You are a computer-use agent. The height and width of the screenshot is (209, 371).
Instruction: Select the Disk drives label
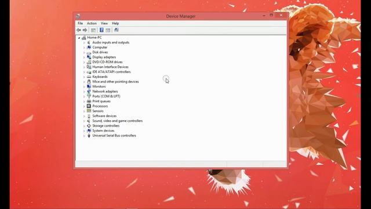tap(100, 52)
